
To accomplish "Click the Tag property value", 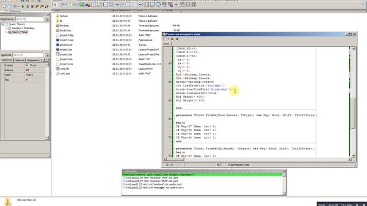I will (x=34, y=80).
